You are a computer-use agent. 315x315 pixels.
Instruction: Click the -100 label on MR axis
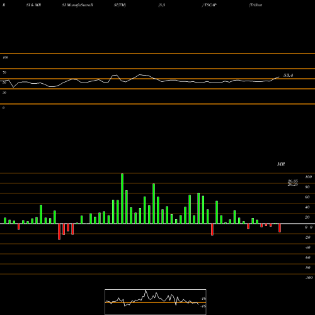(x=309, y=278)
